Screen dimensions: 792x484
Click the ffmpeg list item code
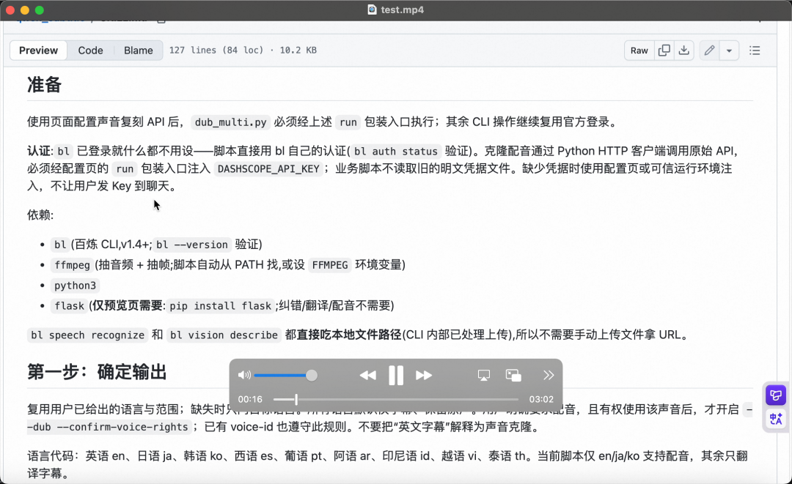click(72, 265)
